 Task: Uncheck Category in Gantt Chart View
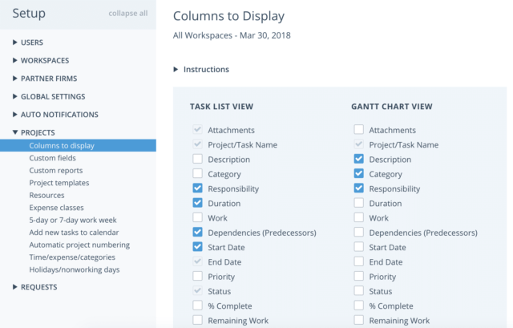click(x=359, y=173)
